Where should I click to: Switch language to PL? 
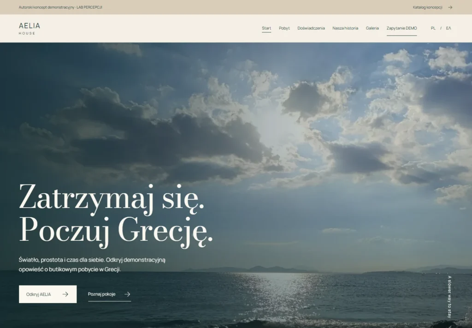433,28
